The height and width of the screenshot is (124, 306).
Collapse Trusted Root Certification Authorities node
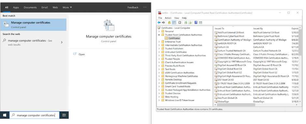coord(159,35)
